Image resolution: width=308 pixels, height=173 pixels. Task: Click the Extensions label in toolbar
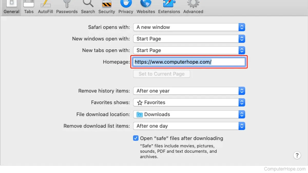(x=170, y=12)
